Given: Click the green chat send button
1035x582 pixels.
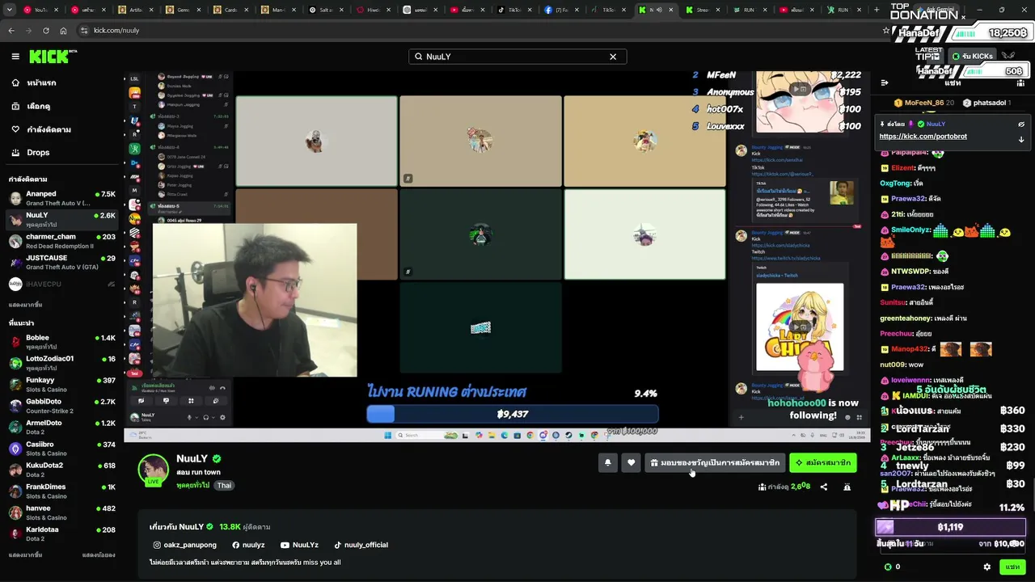Looking at the screenshot, I should point(1012,567).
